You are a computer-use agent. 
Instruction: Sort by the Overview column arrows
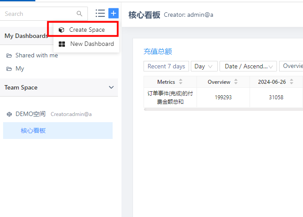coord(236,82)
